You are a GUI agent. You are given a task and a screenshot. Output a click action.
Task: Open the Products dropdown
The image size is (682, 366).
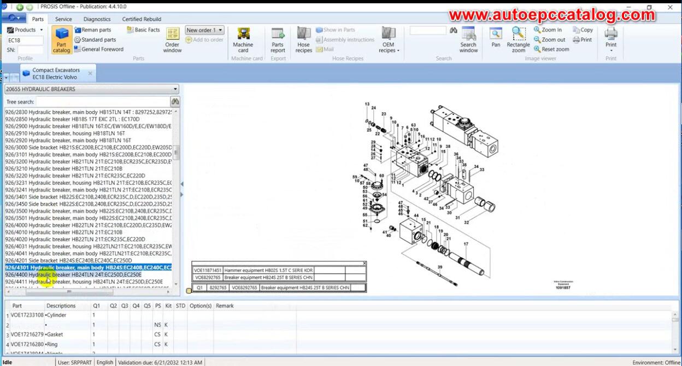pyautogui.click(x=25, y=30)
